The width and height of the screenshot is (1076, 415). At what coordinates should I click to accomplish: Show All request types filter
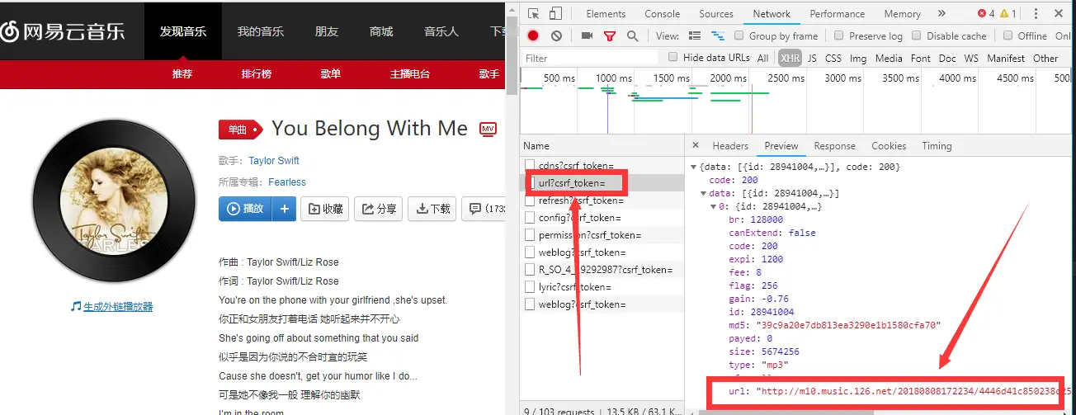[762, 59]
